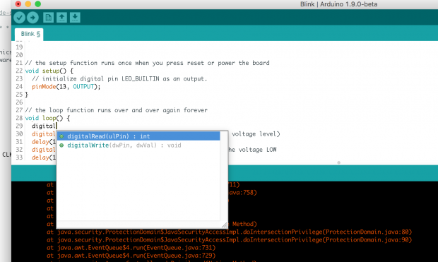
Task: Click the console line 'EventQueue.java:729'
Action: coord(131,256)
